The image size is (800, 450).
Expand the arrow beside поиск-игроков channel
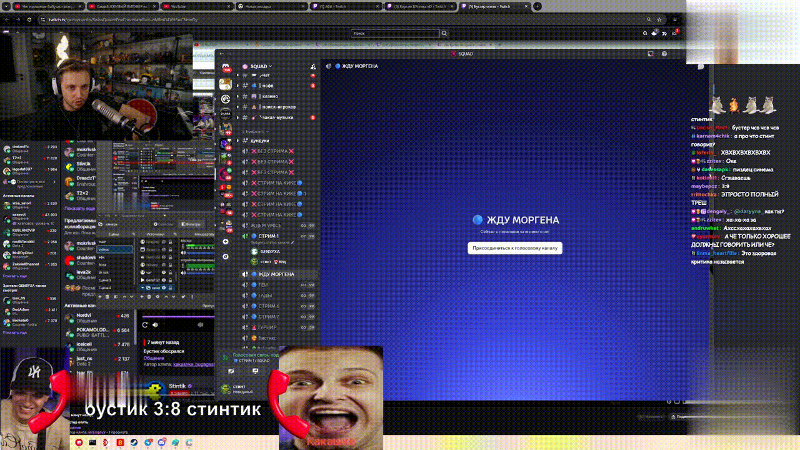pos(238,107)
